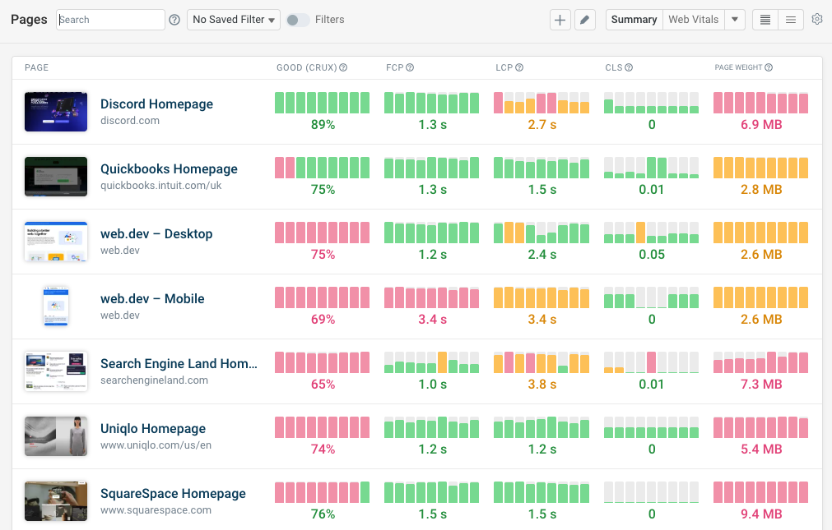Open the No Saved Filter dropdown
The width and height of the screenshot is (832, 530).
pyautogui.click(x=233, y=19)
